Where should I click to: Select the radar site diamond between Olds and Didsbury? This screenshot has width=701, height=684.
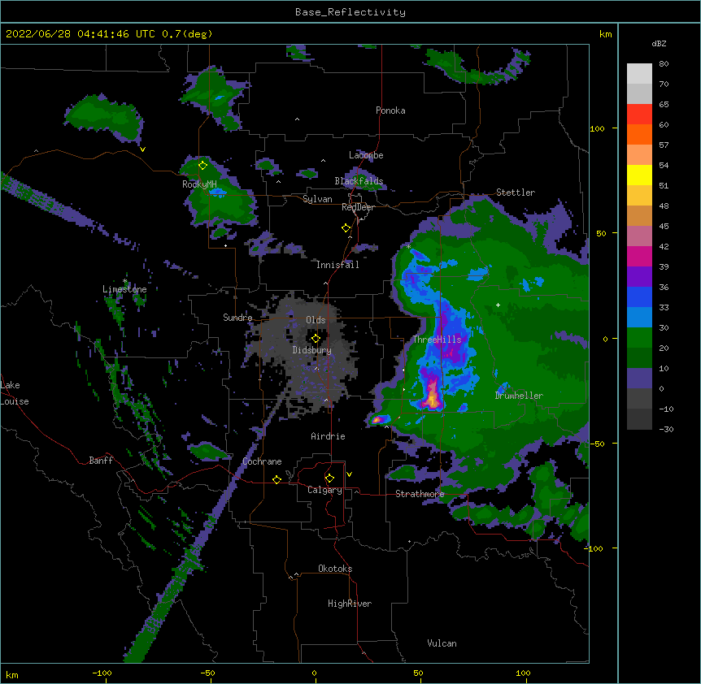[316, 339]
